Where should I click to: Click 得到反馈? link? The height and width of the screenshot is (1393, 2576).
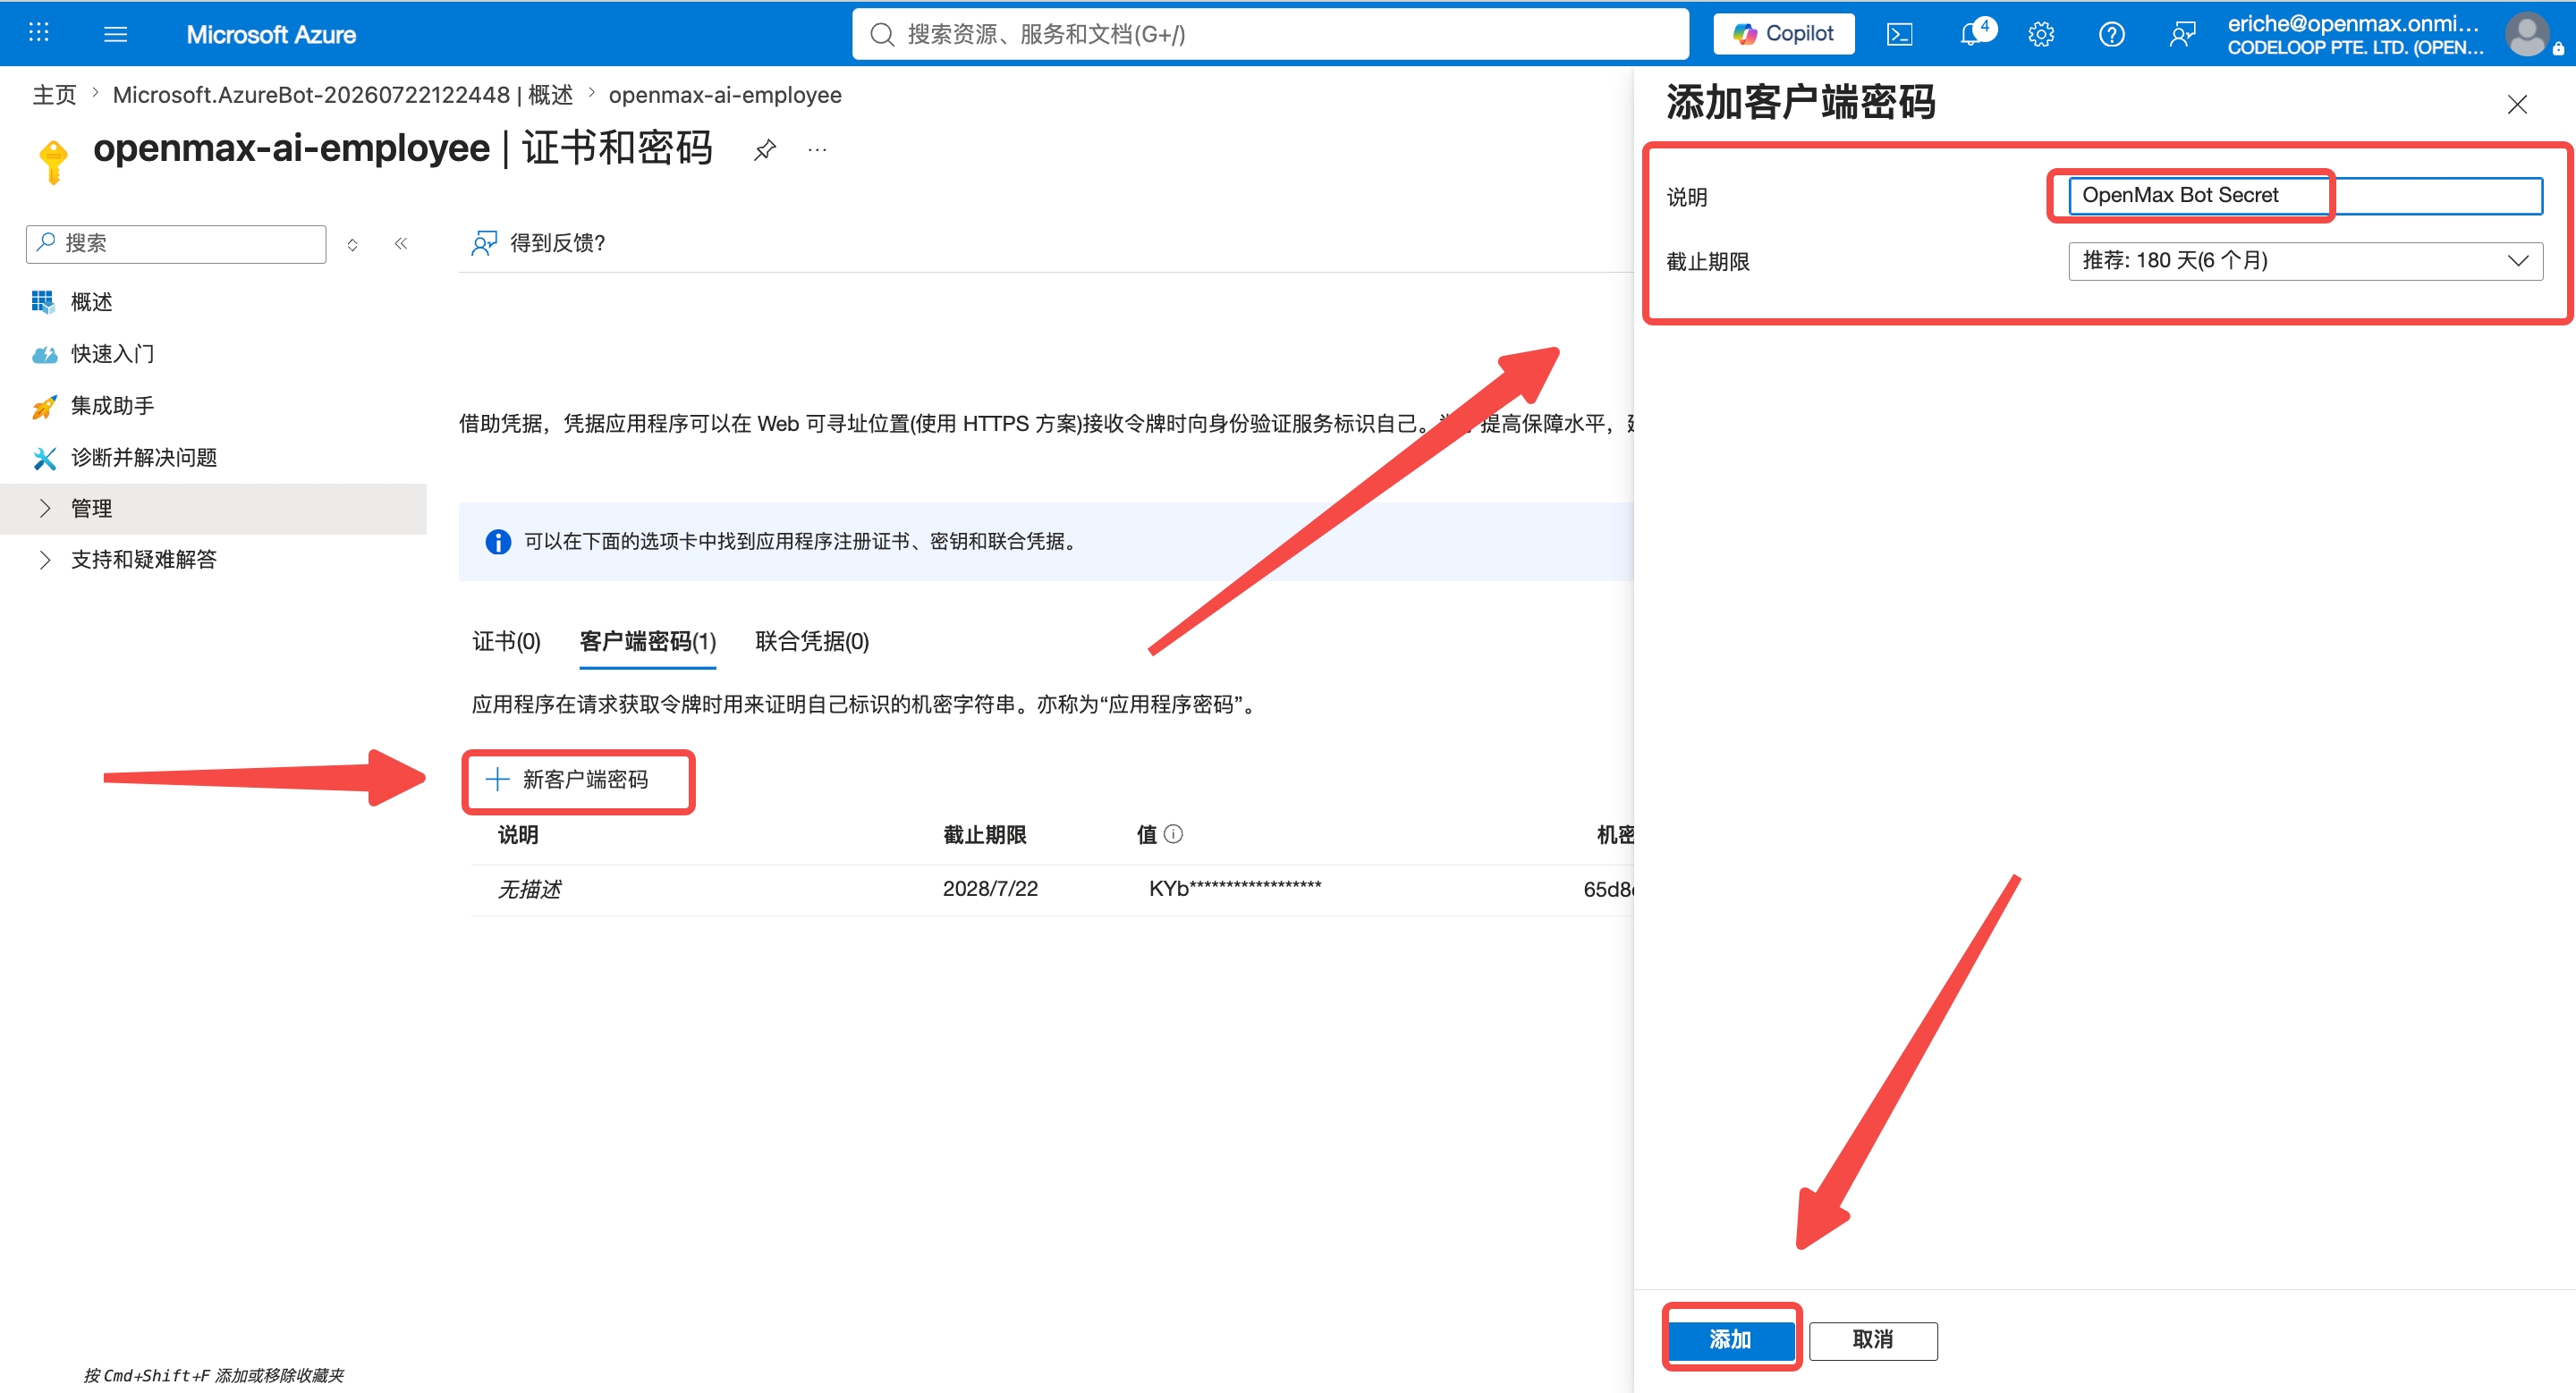point(539,243)
